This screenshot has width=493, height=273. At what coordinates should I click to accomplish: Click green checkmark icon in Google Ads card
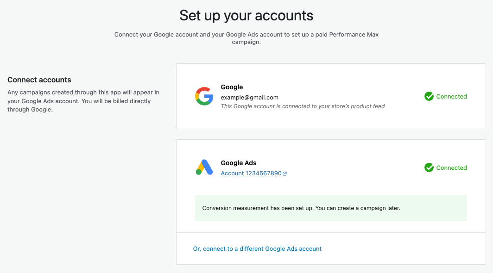429,168
